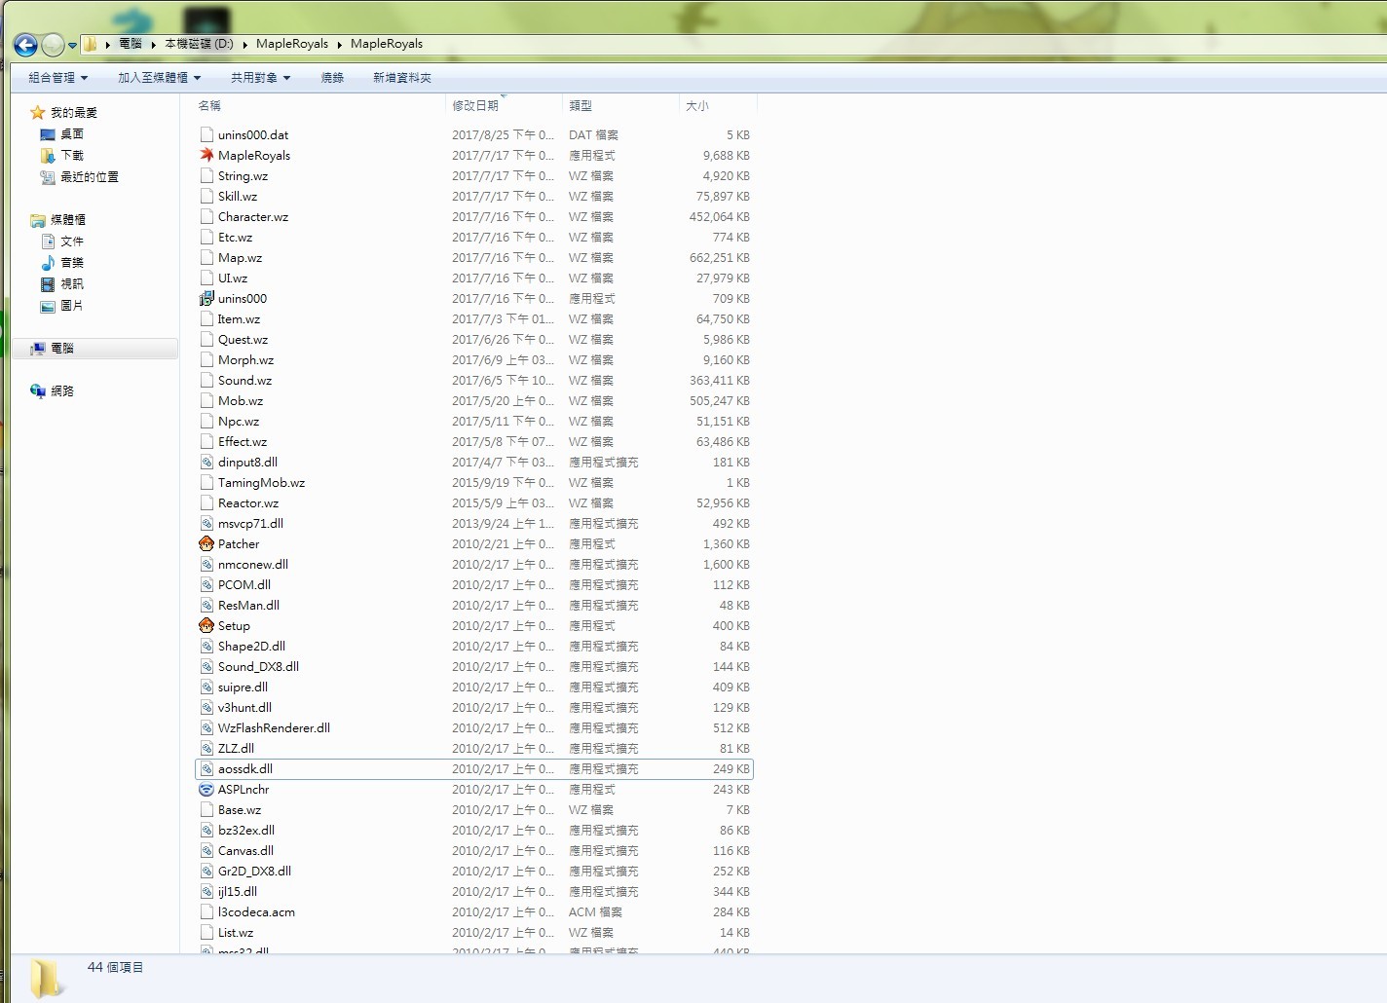This screenshot has width=1387, height=1003.
Task: Select the Skill.wz file name
Action: click(x=238, y=196)
